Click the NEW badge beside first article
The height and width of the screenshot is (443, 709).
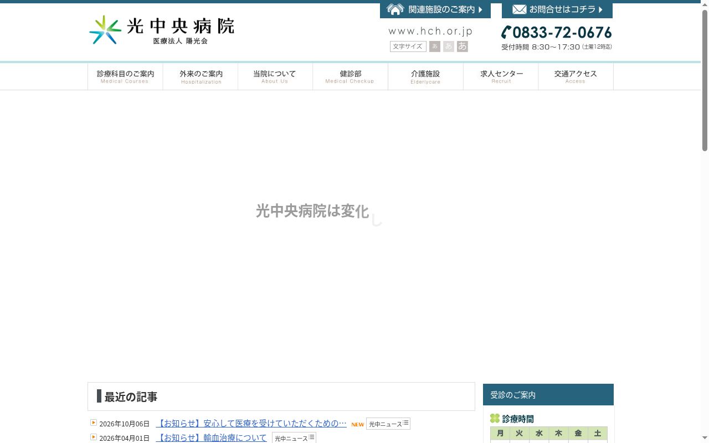click(x=358, y=425)
